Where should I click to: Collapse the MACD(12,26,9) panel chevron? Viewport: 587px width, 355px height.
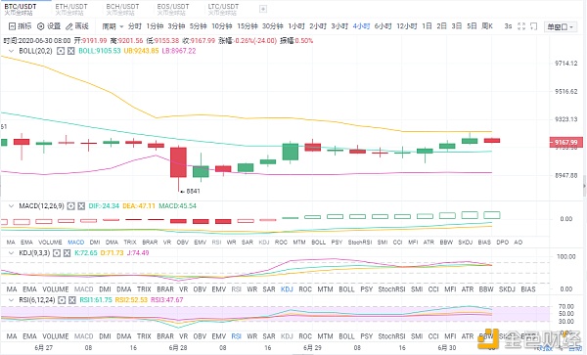(11, 206)
